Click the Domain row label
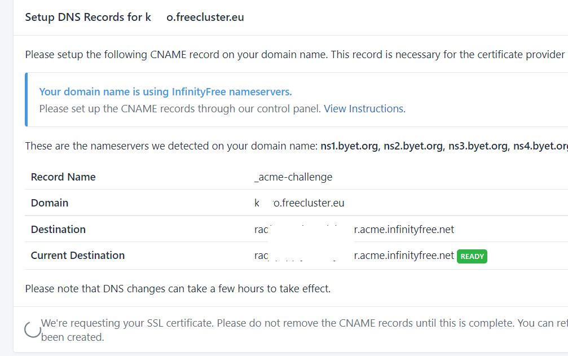This screenshot has height=356, width=568. (x=50, y=203)
